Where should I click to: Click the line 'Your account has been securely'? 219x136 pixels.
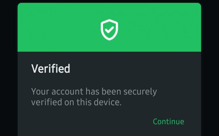94,92
